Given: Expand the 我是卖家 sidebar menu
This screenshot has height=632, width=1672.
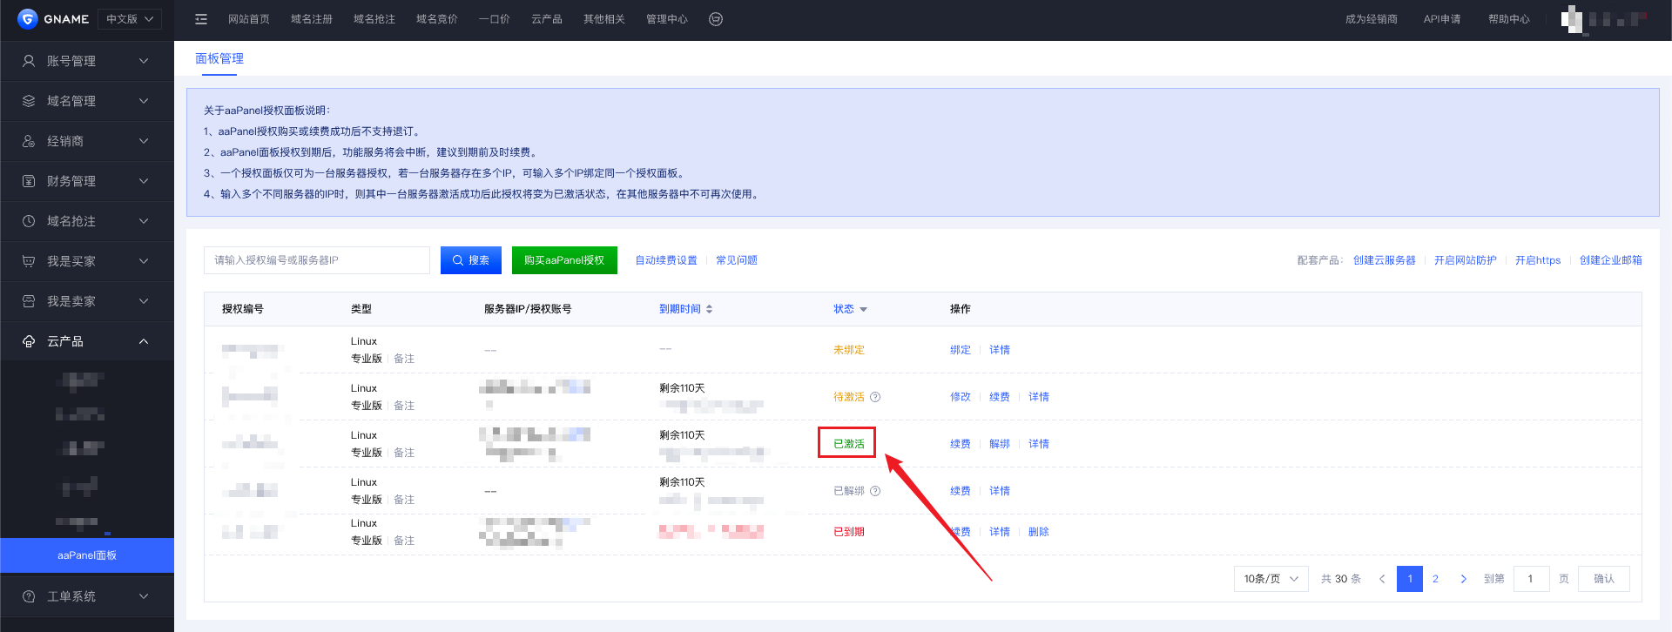Looking at the screenshot, I should (144, 301).
